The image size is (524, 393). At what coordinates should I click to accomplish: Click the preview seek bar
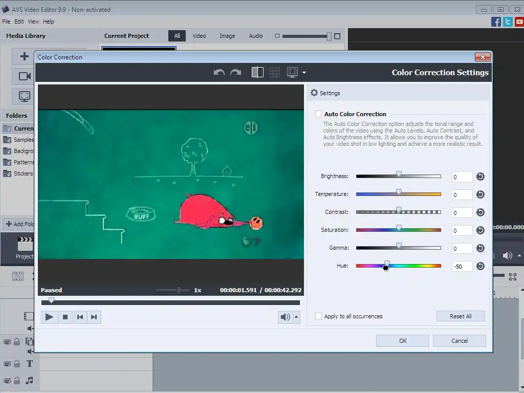point(170,302)
